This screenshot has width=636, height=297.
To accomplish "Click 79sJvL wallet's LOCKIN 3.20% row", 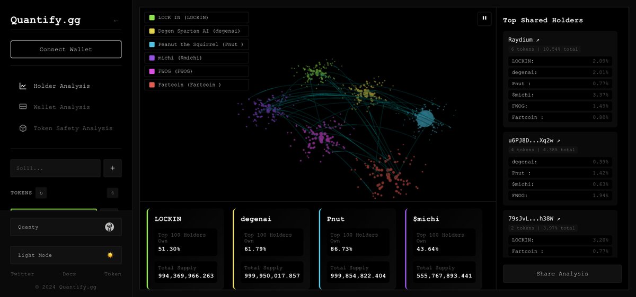I will pos(560,240).
